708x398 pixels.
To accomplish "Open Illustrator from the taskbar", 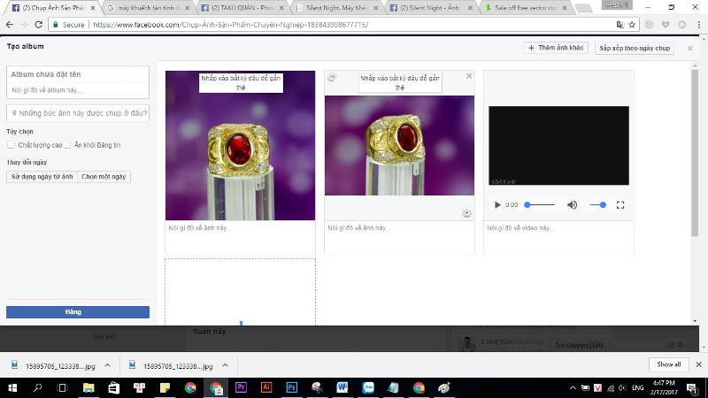I will pos(265,387).
